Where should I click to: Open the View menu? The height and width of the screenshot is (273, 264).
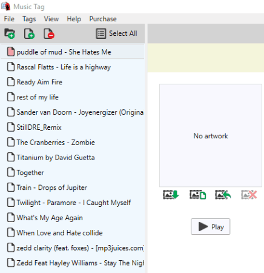pos(51,19)
